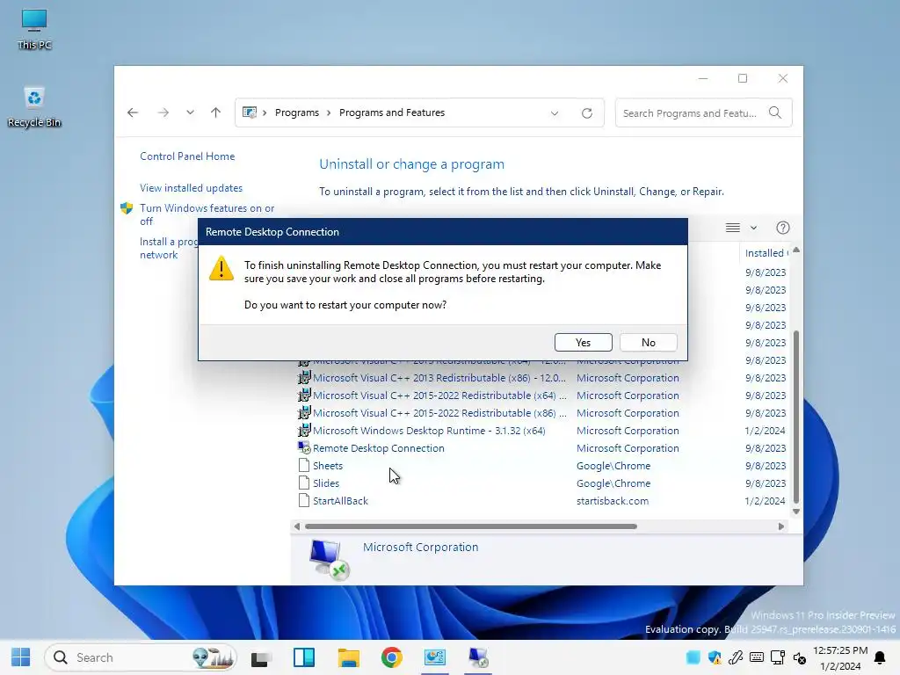
Task: Click the Slides file icon
Action: pos(304,483)
